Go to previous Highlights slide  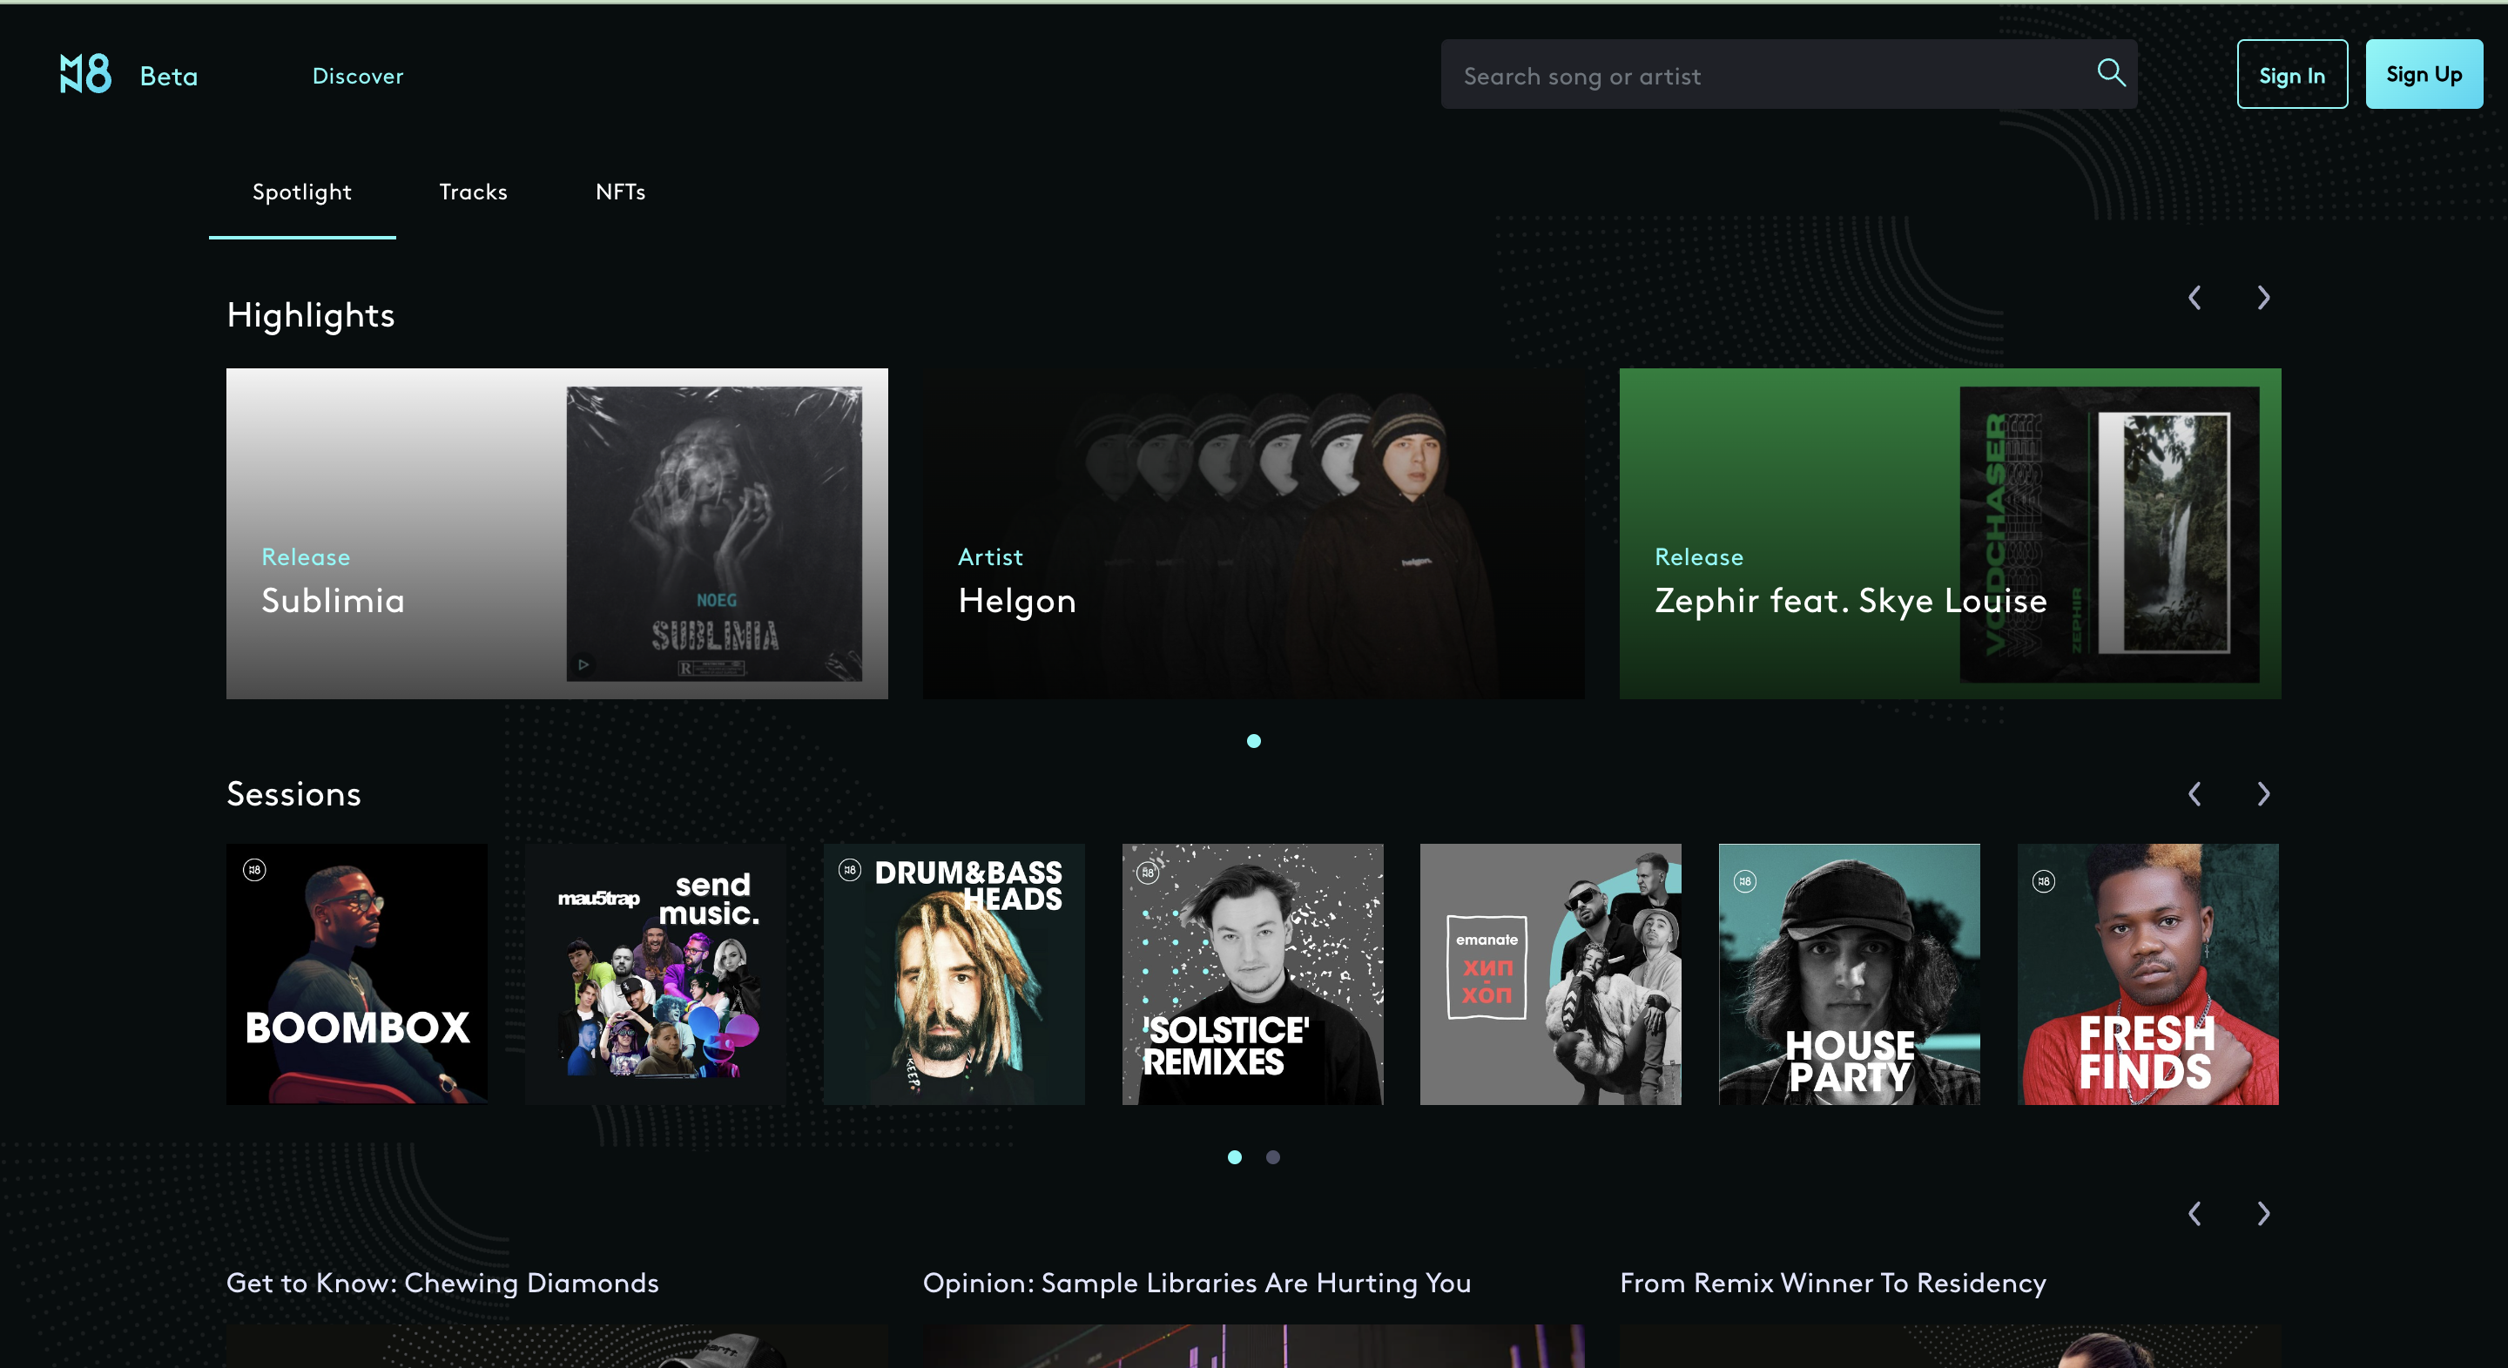[x=2194, y=298]
